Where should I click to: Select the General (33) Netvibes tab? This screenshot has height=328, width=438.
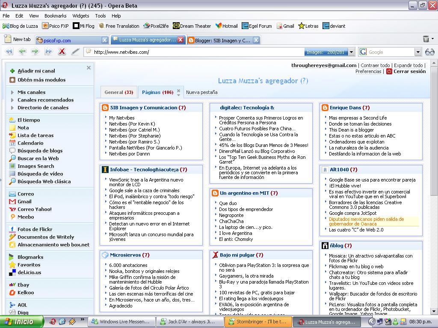point(119,92)
